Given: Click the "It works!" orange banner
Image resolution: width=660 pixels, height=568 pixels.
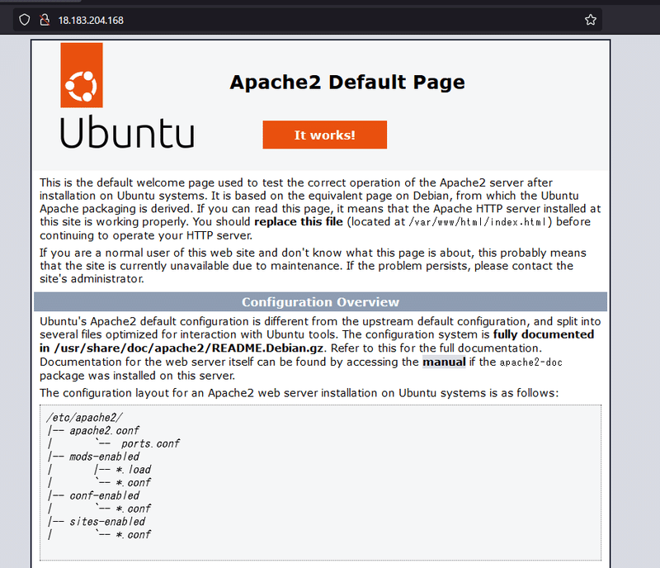Looking at the screenshot, I should 324,135.
